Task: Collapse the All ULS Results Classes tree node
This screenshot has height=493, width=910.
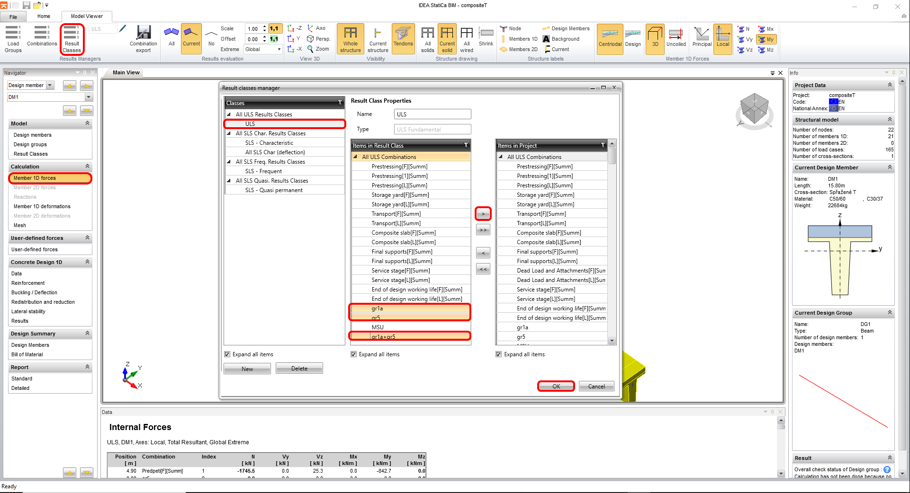Action: click(x=229, y=114)
